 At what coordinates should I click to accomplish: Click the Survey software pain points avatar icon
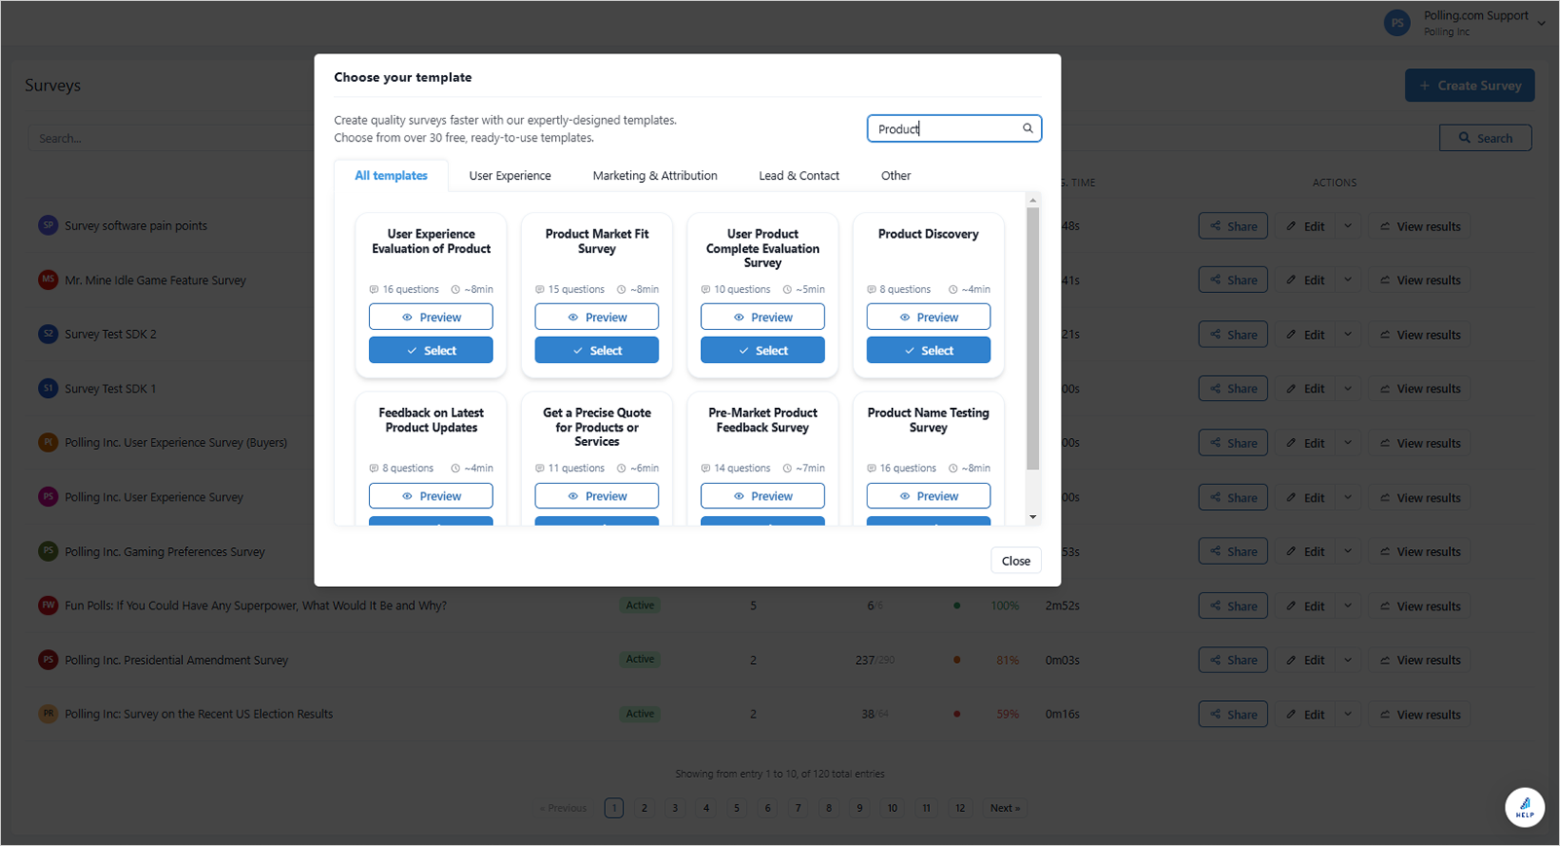(48, 225)
